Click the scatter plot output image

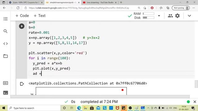(x=81, y=91)
